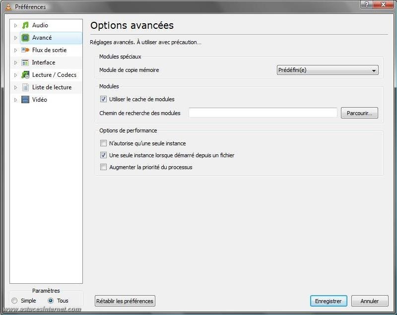Select Vidéo in the preferences tree
The image size is (397, 315).
point(40,100)
